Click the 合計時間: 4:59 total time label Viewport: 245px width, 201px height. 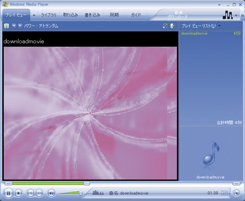(x=229, y=123)
